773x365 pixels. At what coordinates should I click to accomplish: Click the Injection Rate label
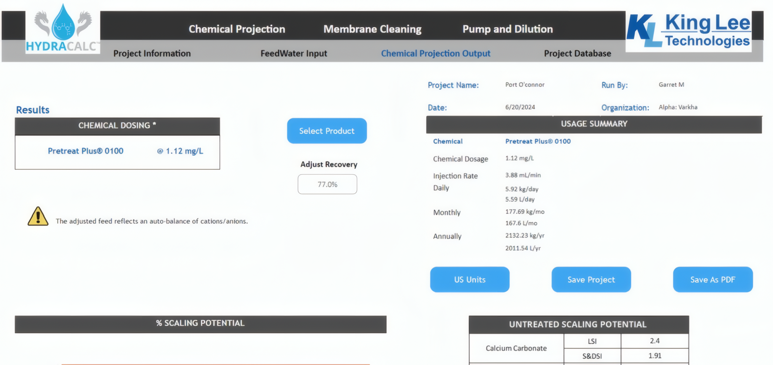point(455,176)
